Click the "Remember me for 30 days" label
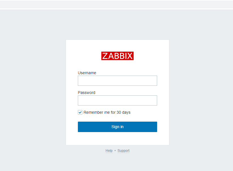The image size is (233, 171). tap(107, 112)
